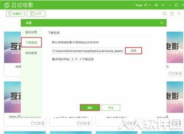The image size is (184, 134).
Task: Click camera record icon on yoya_20 card
Action: pyautogui.click(x=38, y=123)
